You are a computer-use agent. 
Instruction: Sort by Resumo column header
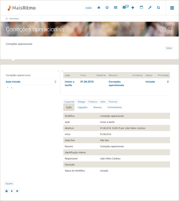point(113,75)
